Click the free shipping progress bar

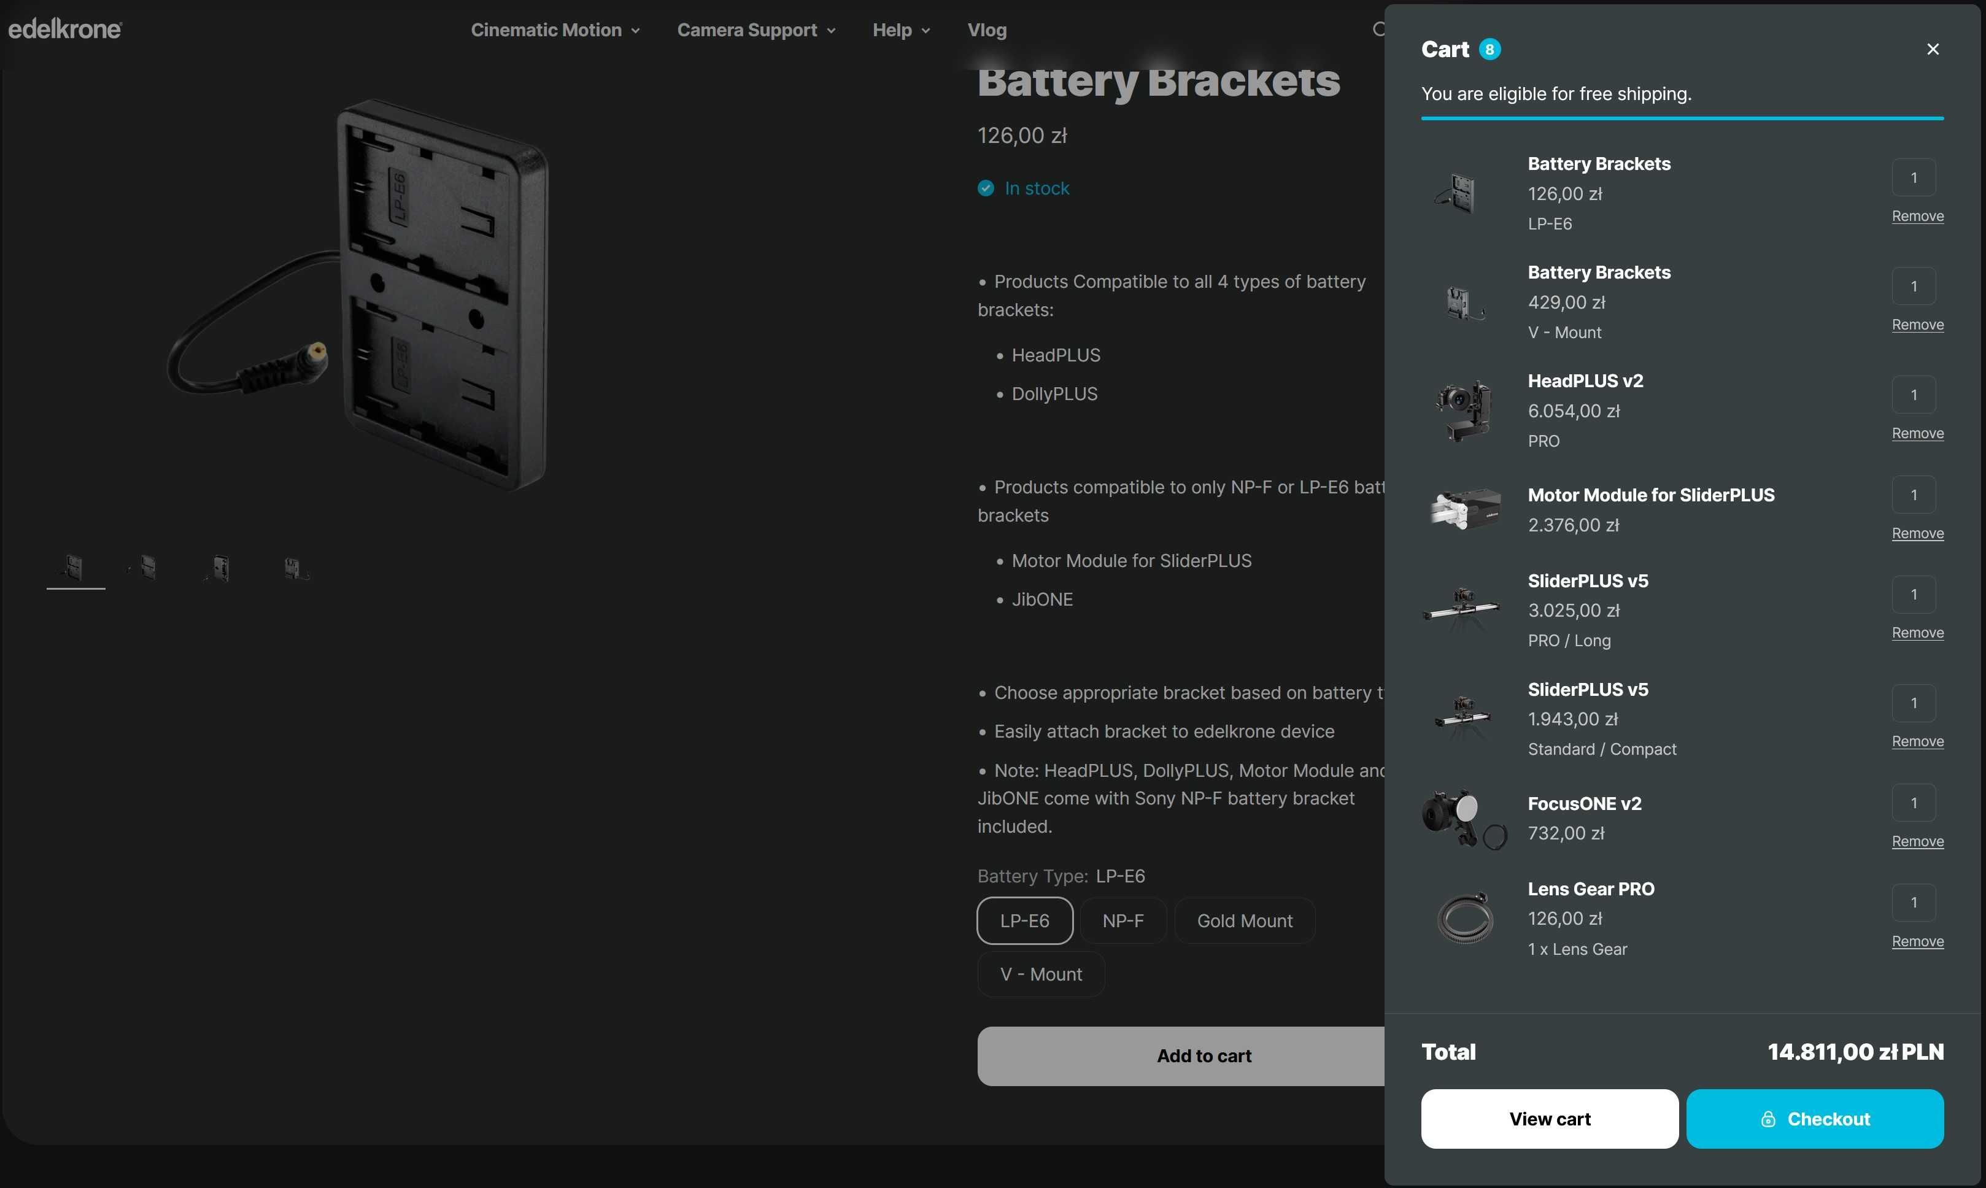click(1682, 118)
